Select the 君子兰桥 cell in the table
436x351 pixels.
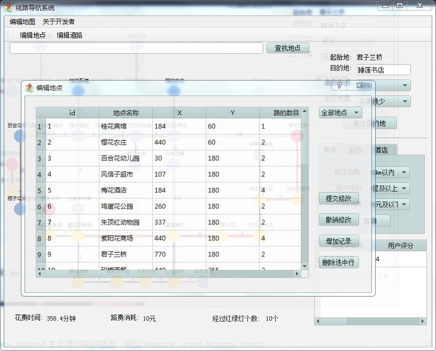[x=126, y=254]
